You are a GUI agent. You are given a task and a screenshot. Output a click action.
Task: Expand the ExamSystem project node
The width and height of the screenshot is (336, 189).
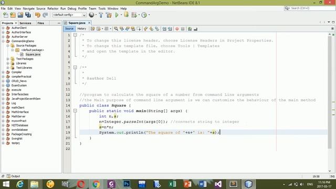3,85
